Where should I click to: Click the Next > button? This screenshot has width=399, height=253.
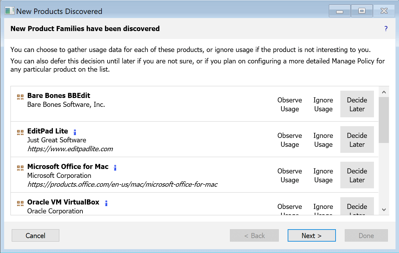[311, 236]
